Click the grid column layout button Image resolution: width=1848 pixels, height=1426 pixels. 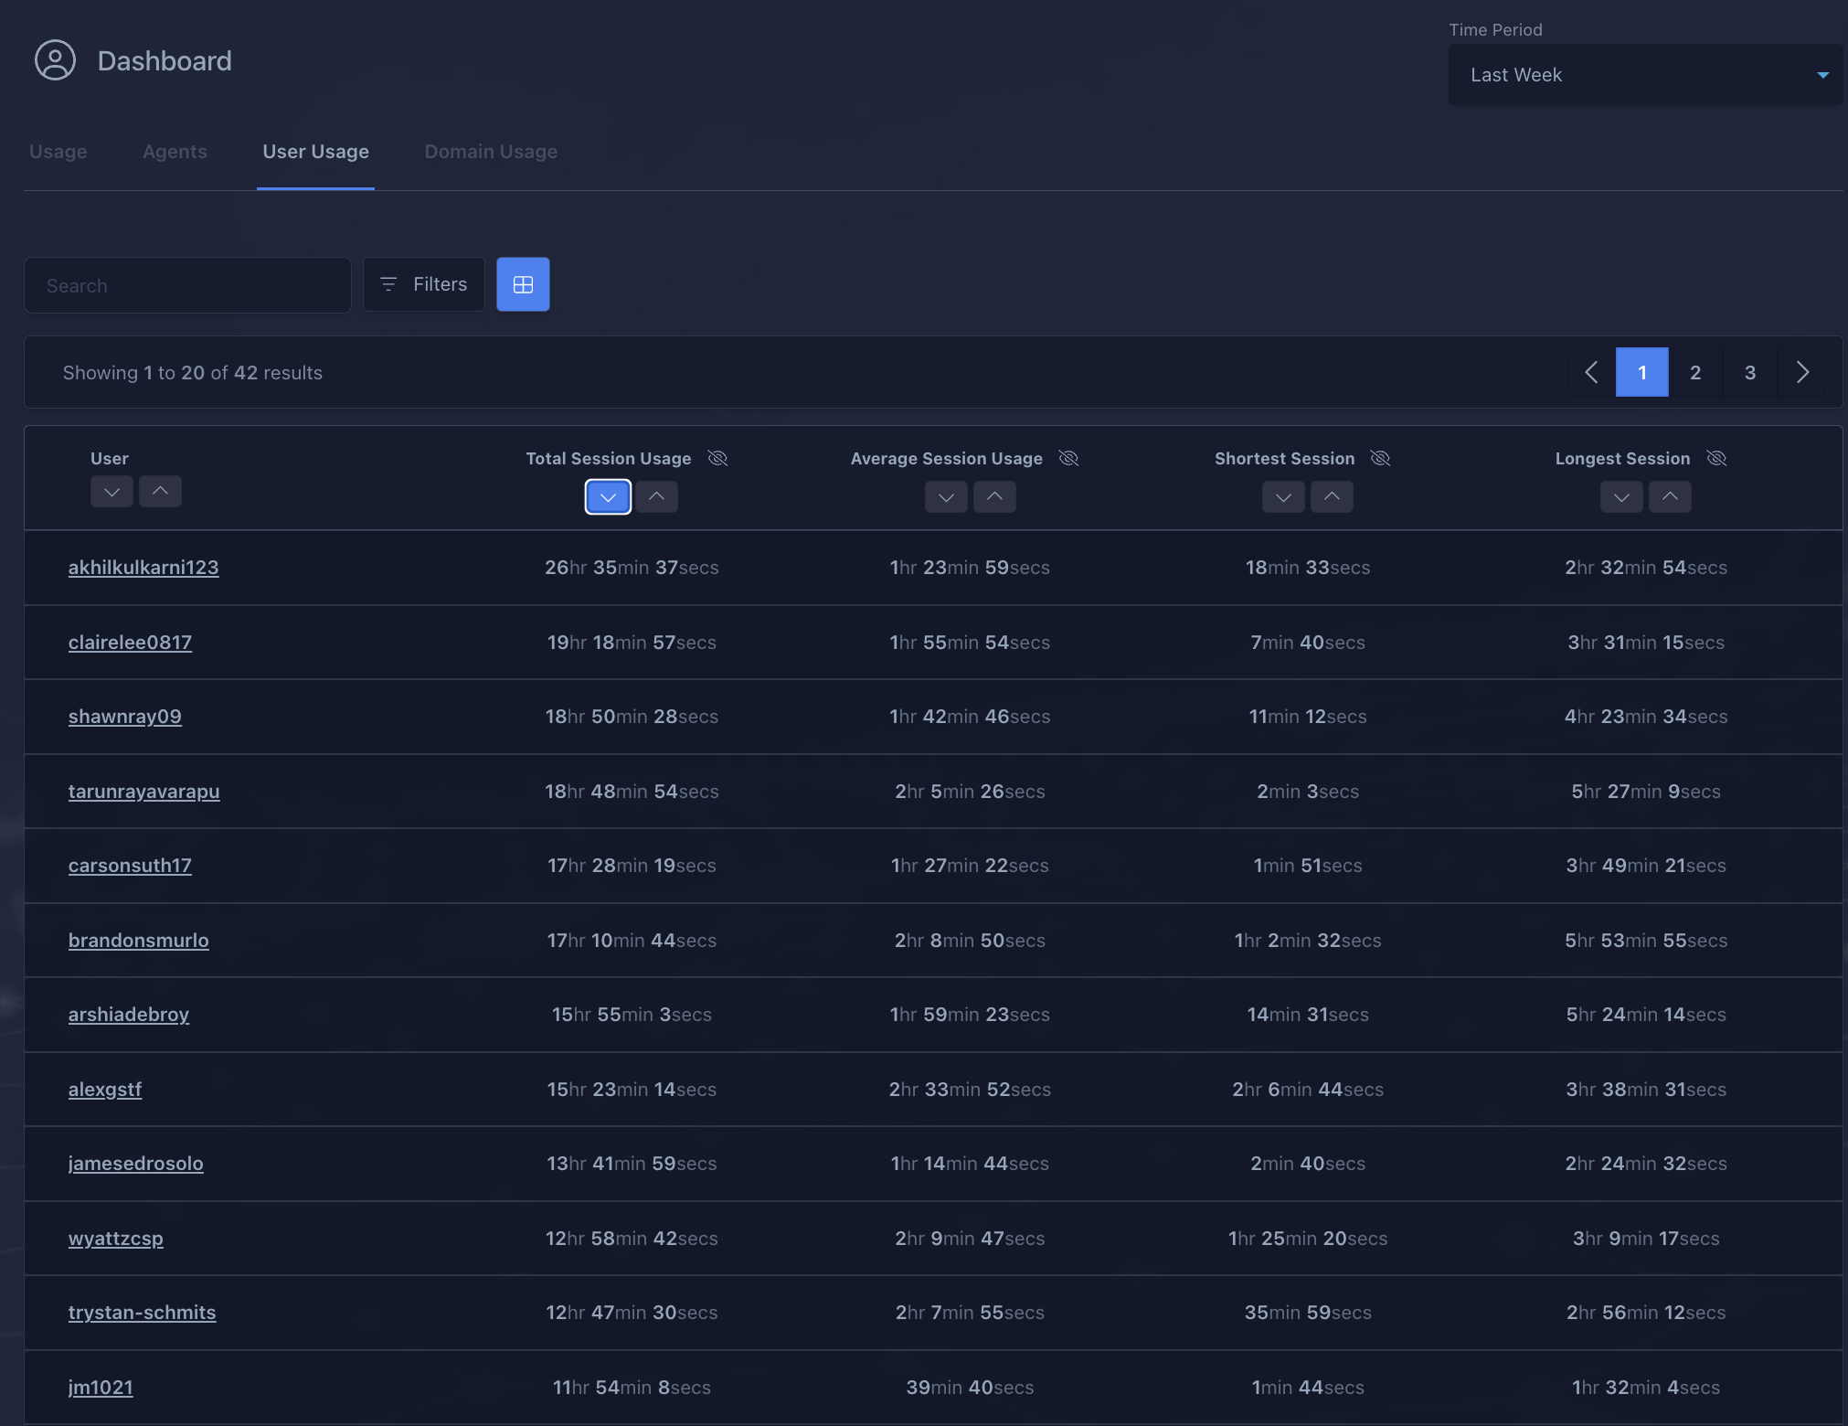click(523, 284)
